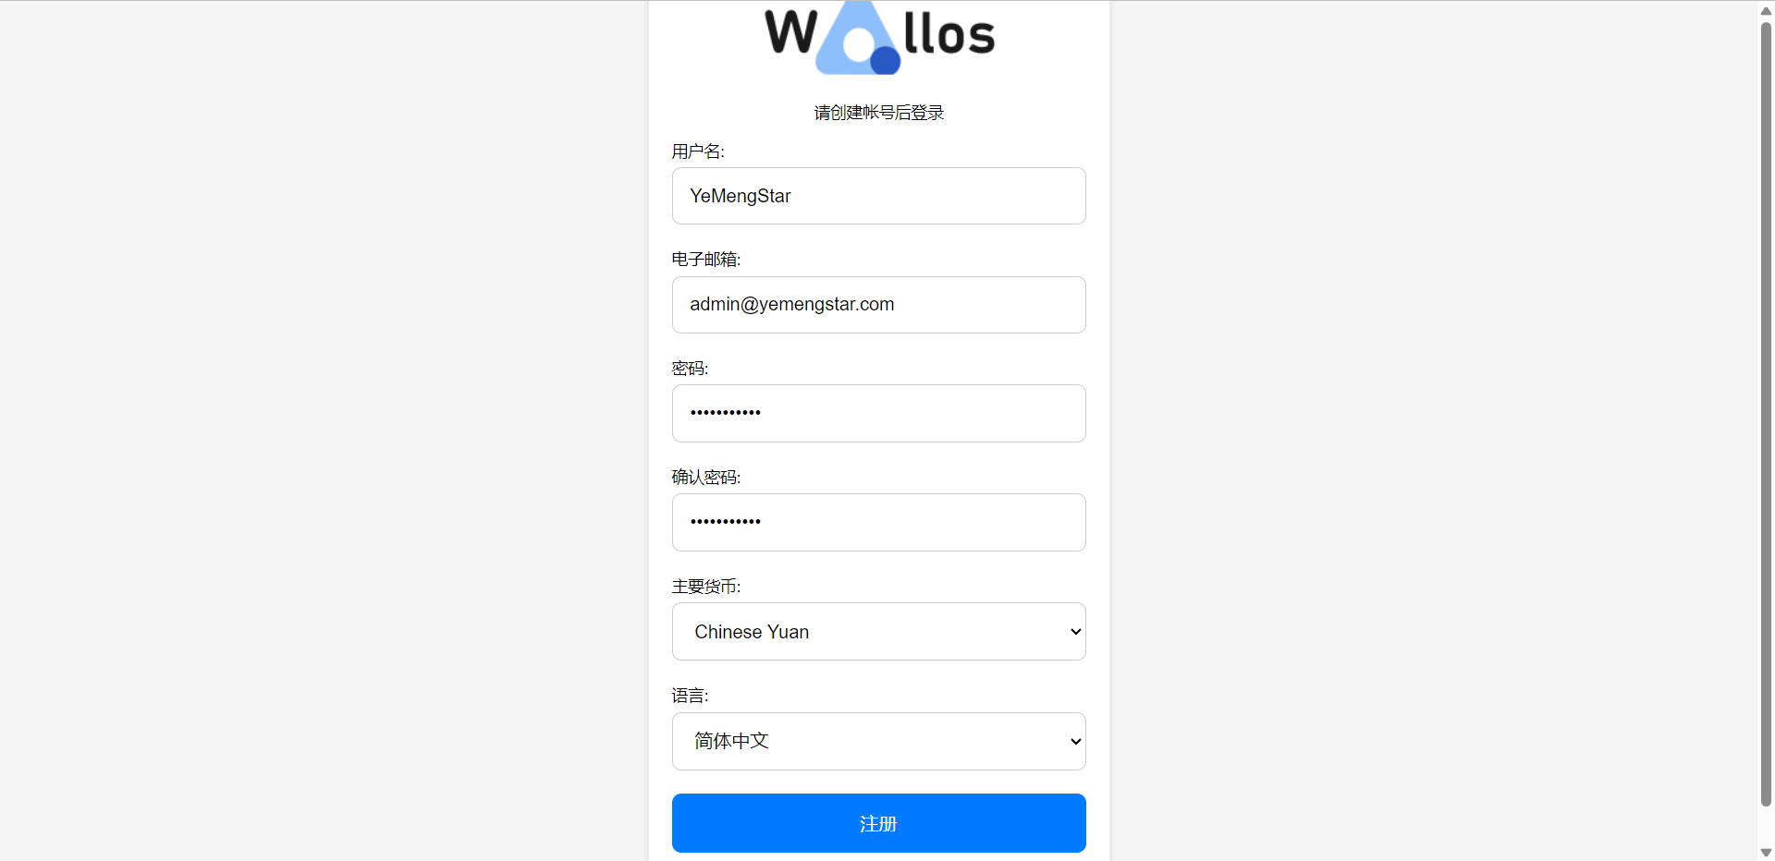This screenshot has height=861, width=1775.
Task: Click the chevron arrow of language selector
Action: click(x=1075, y=742)
